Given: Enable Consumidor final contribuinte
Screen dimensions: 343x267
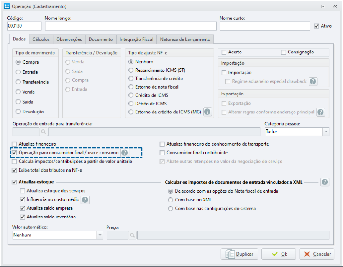Looking at the screenshot, I should [162, 153].
